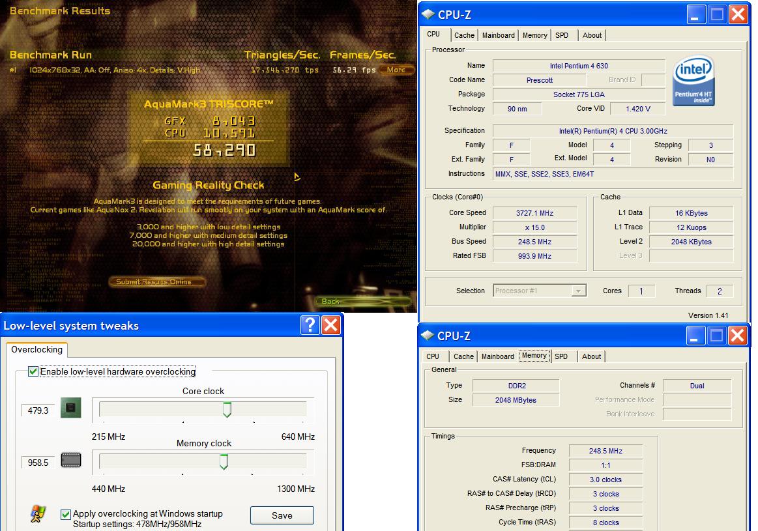
Task: Select CPU tab in top CPU-Z window
Action: (x=433, y=35)
